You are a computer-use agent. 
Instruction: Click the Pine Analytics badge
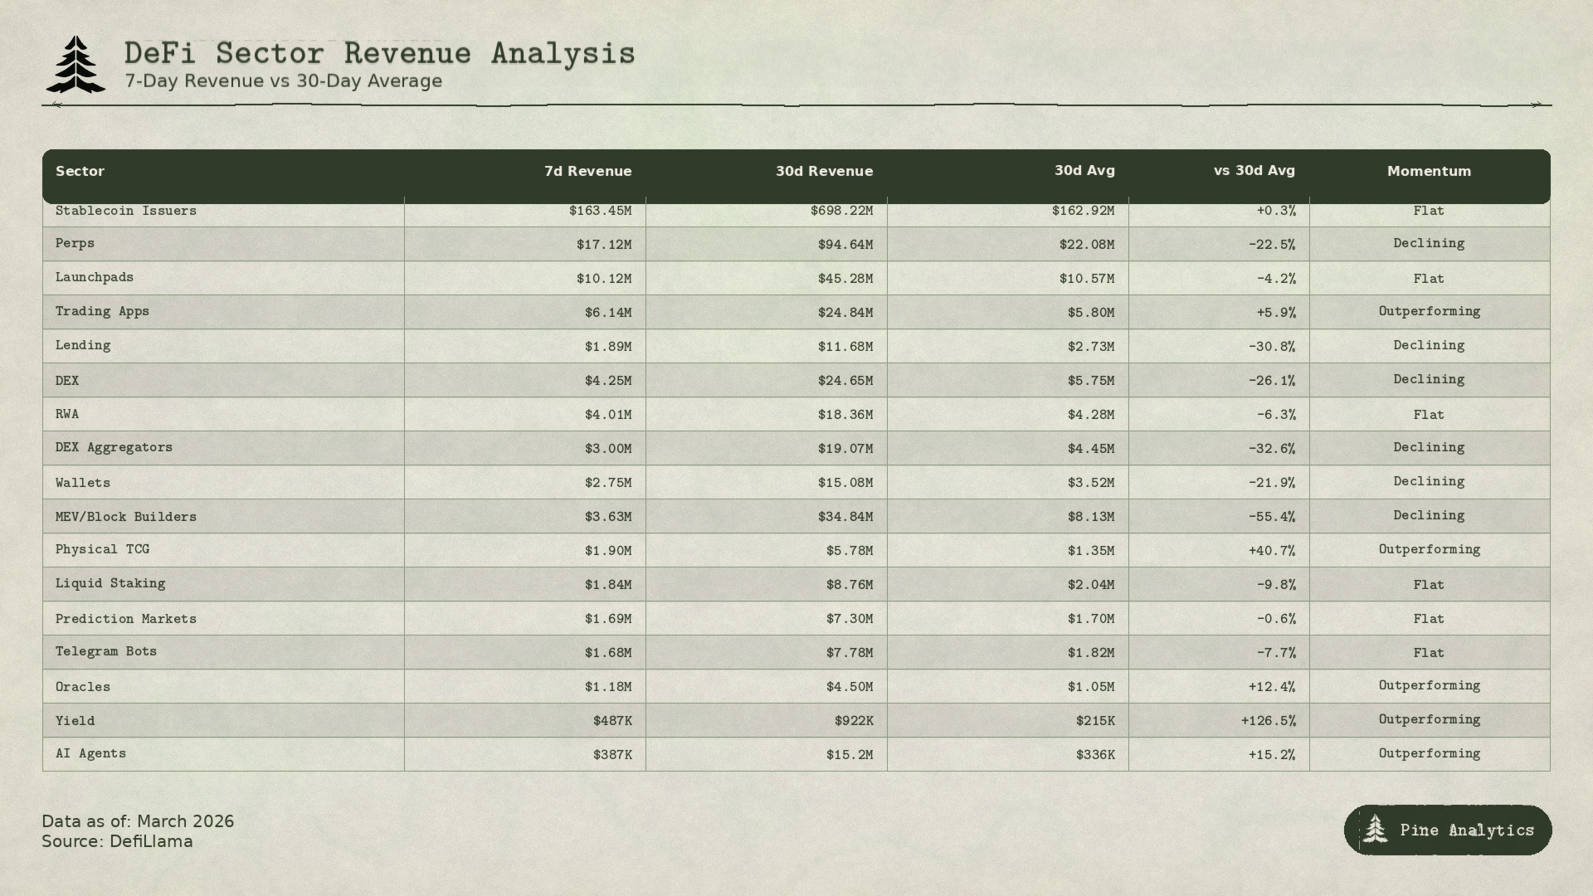(x=1448, y=830)
